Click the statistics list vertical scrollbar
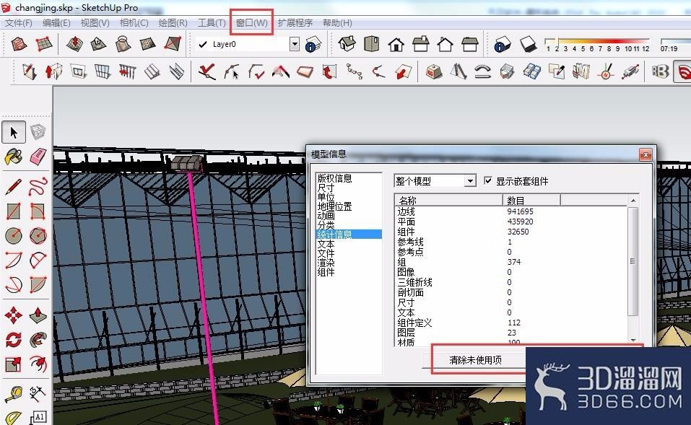This screenshot has height=425, width=691. tap(633, 261)
